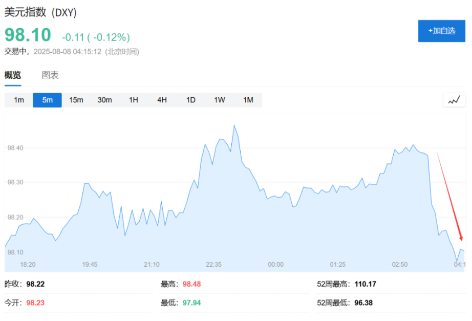
Task: Add DXY to watchlist with 加自选 button
Action: tap(441, 31)
